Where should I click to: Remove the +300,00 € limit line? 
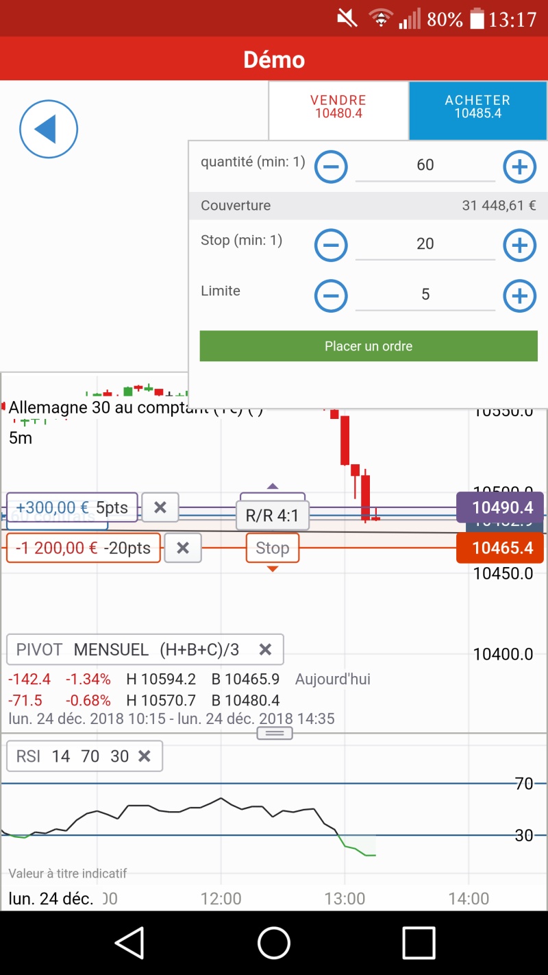click(x=160, y=507)
